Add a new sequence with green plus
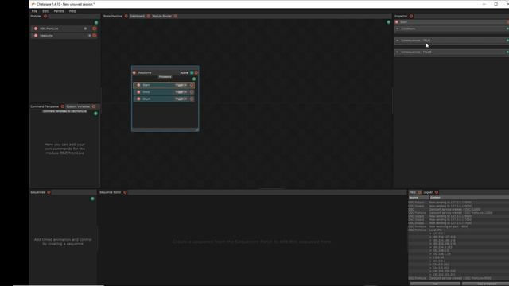The width and height of the screenshot is (509, 286). tap(92, 199)
